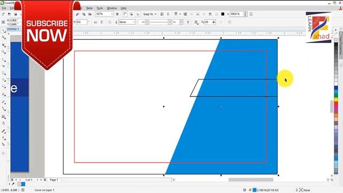
Task: Select the Page 1 tab
Action: (54, 180)
